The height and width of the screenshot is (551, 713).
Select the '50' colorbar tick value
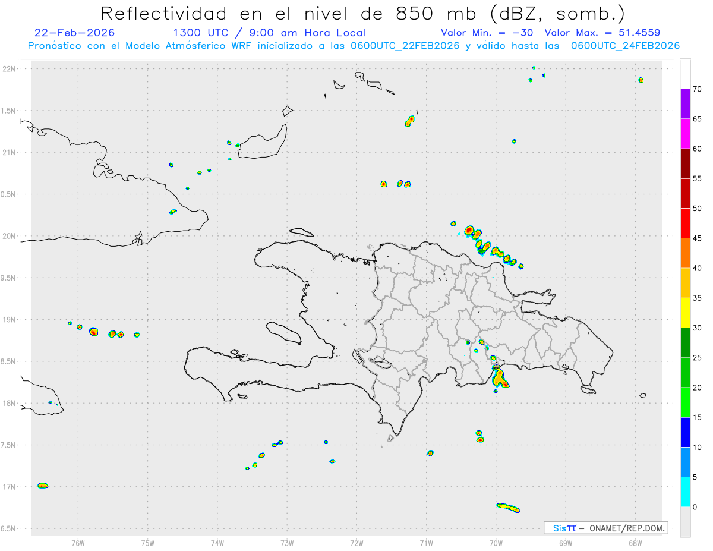point(698,209)
